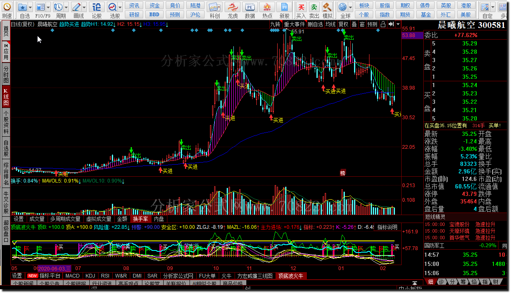Toggle the 预测 forecast on chart toolbar
Viewport: 511px width, 293px height.
372,24
